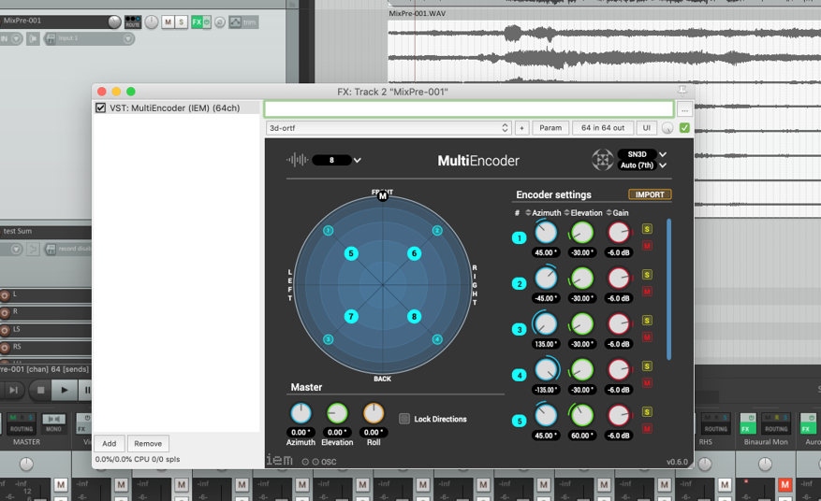Toggle the VST MultiEncoder (IEM) enable checkbox

tap(100, 107)
